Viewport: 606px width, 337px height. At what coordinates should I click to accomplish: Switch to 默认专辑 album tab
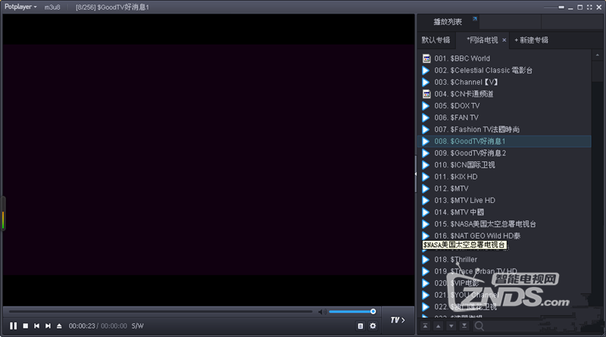tap(436, 40)
